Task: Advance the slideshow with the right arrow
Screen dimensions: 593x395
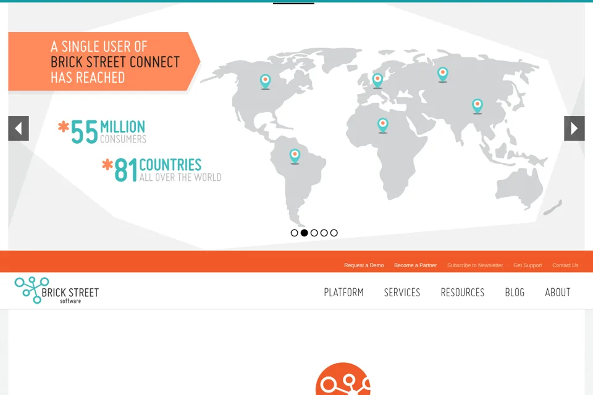Action: pyautogui.click(x=574, y=128)
